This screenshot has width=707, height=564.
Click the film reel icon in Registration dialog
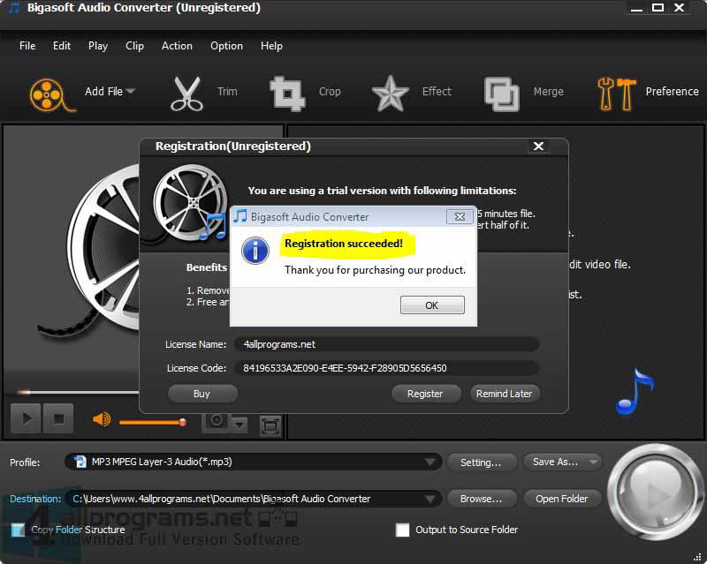tap(190, 202)
